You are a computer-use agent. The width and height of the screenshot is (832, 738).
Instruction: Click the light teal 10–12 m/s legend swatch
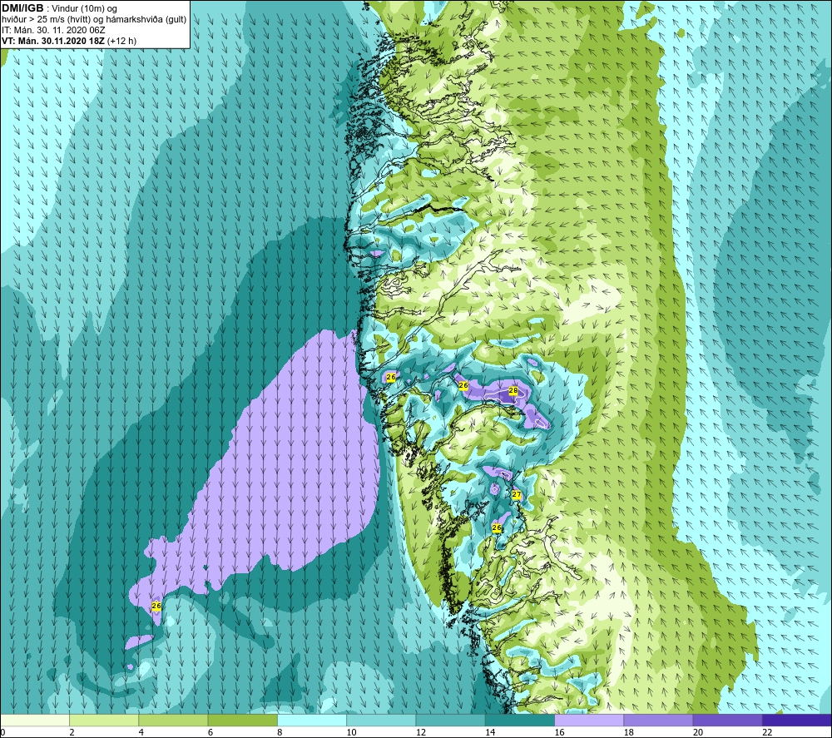coord(382,721)
